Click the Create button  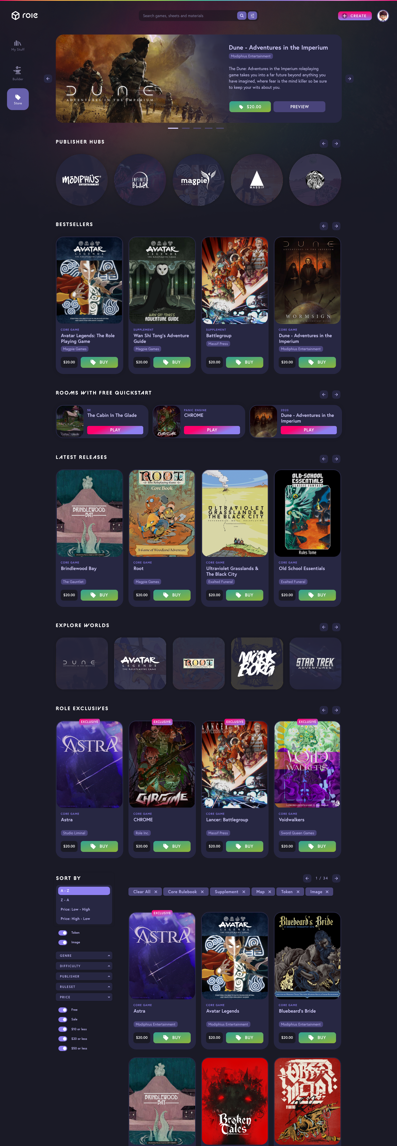tap(355, 16)
